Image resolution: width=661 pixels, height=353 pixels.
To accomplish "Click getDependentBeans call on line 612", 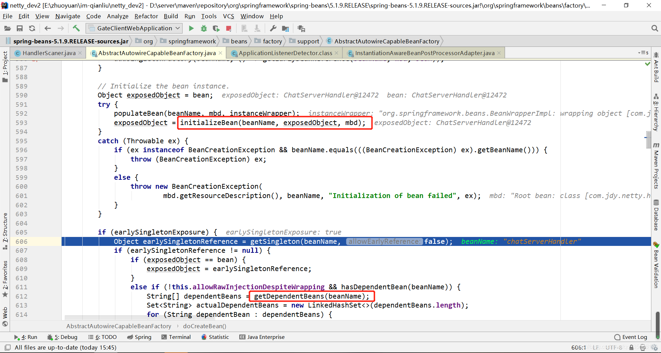I will 311,296.
